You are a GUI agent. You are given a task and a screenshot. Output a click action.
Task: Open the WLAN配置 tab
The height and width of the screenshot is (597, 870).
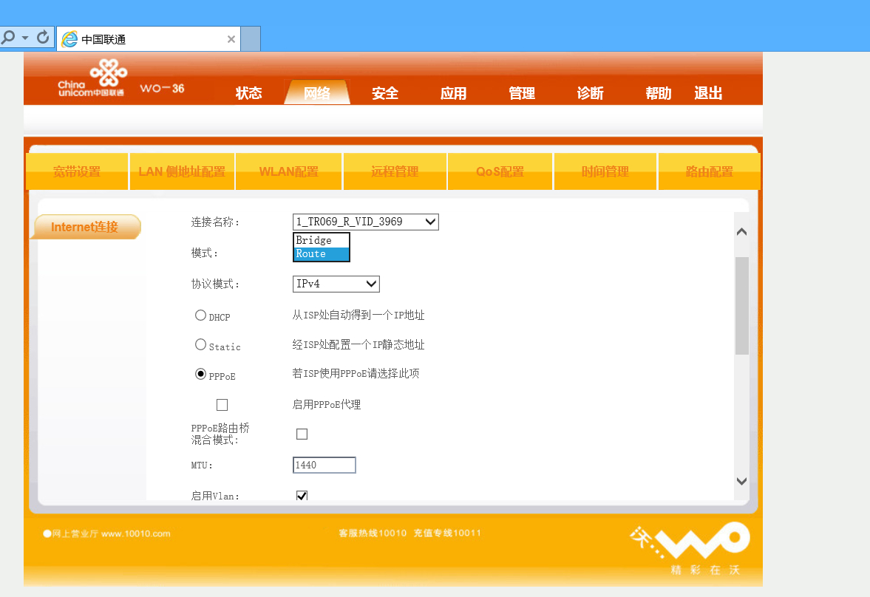(288, 171)
